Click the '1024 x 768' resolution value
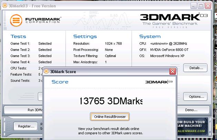Viewport: 217px width, 140px height. tap(113, 44)
